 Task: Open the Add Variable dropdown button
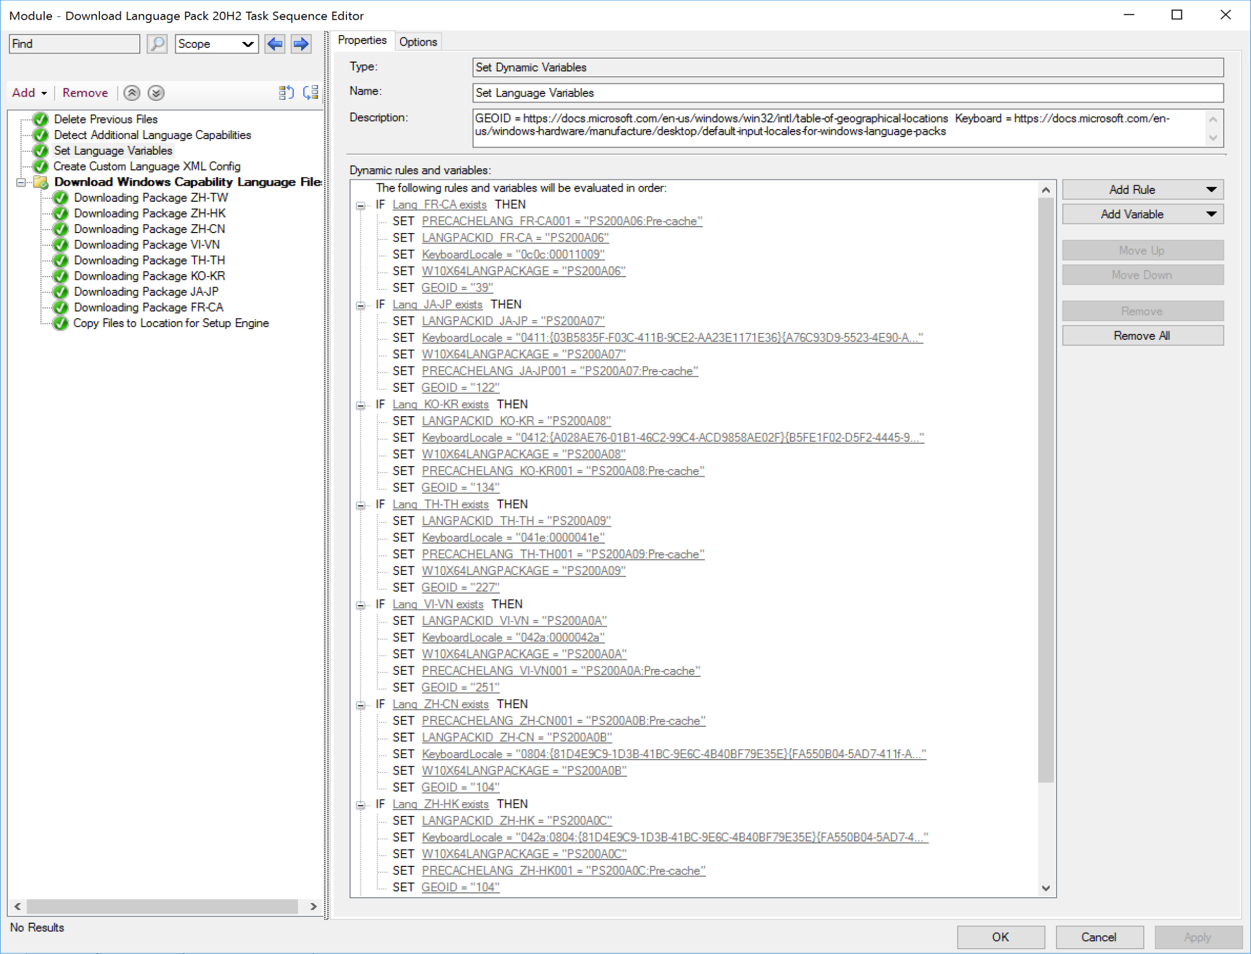[1143, 214]
